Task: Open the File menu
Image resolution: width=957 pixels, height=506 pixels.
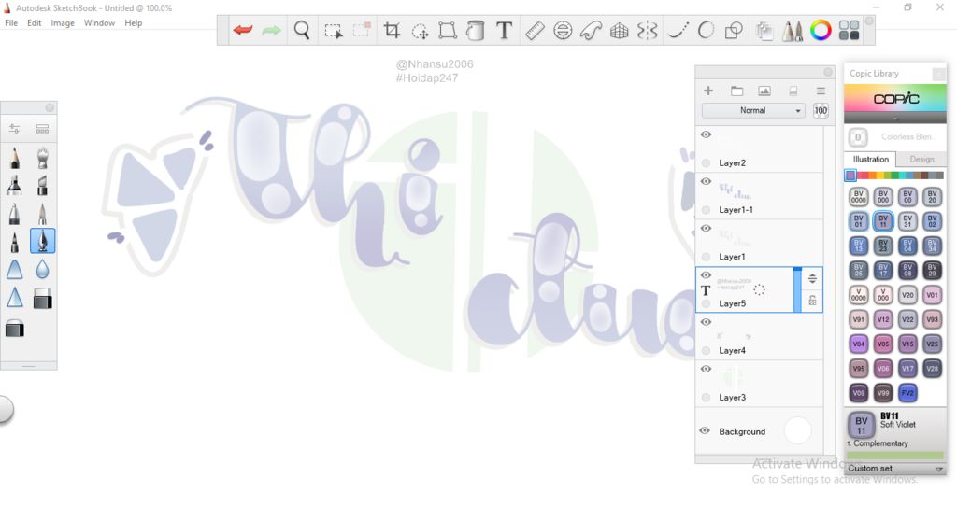Action: point(11,23)
